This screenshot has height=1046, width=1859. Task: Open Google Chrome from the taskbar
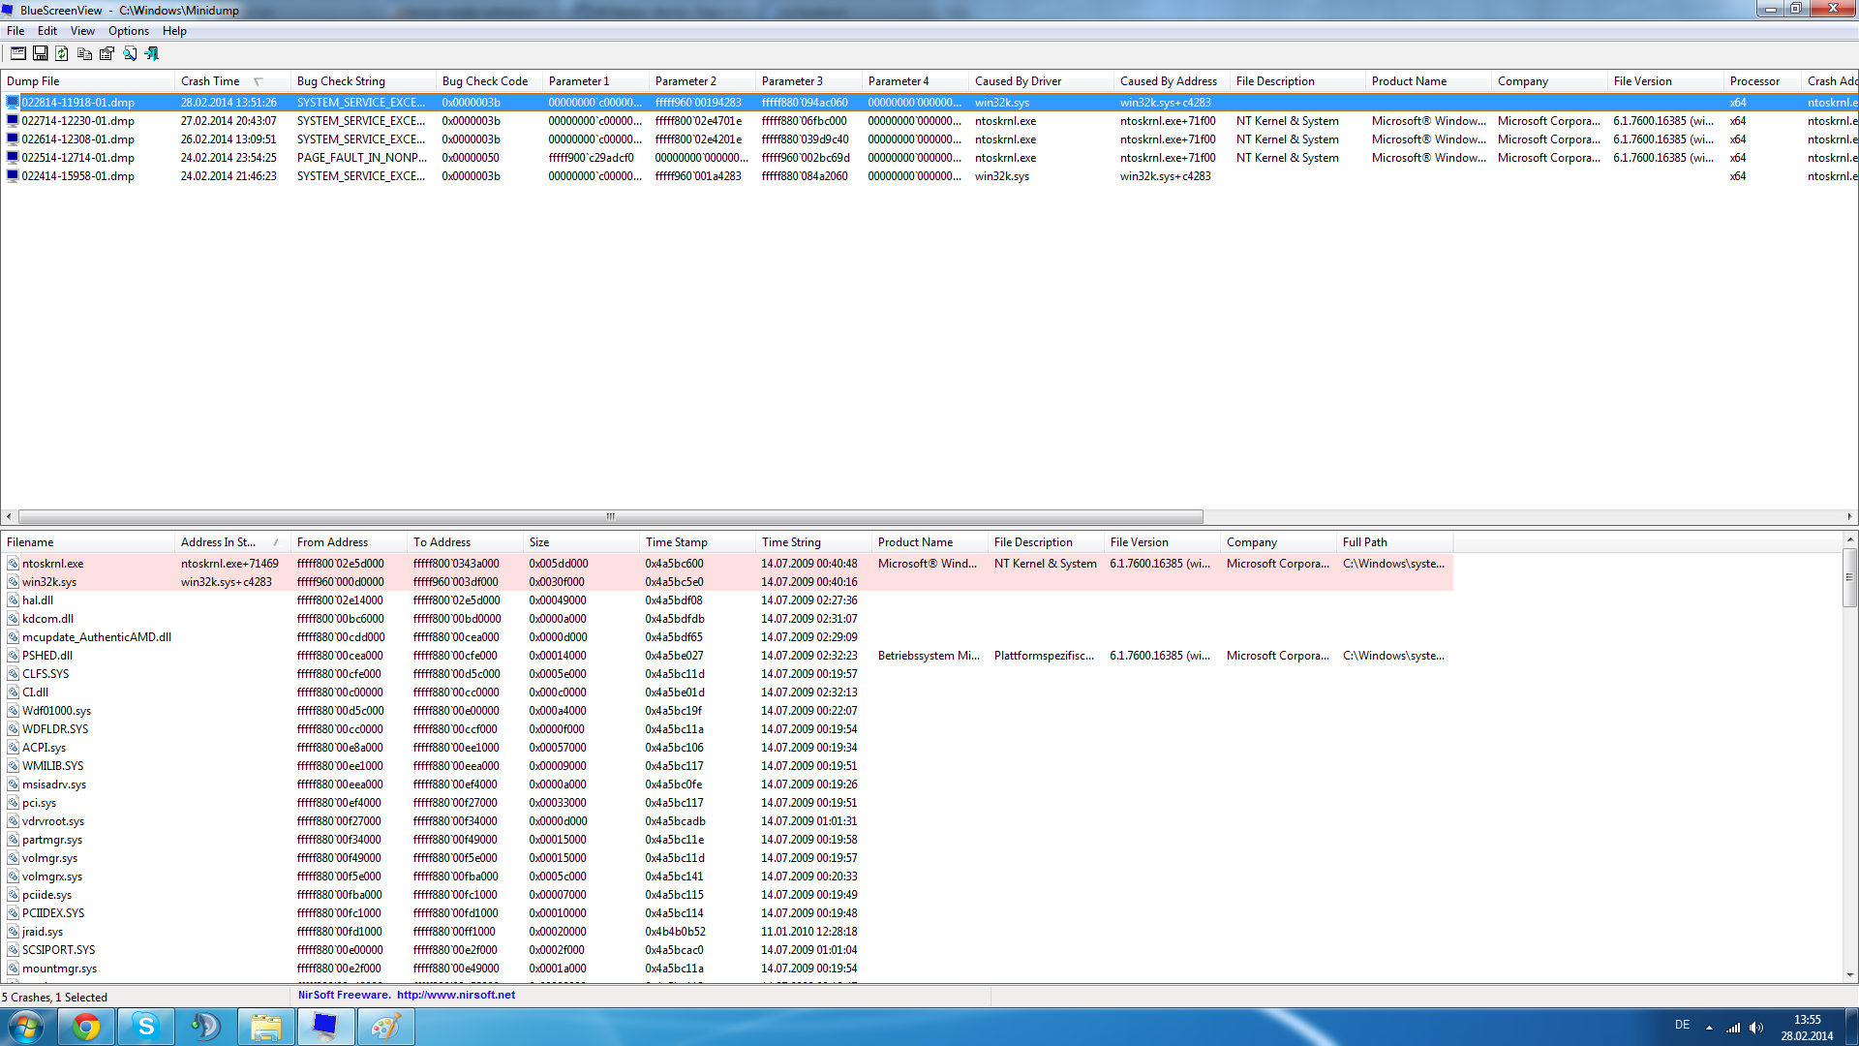[86, 1027]
